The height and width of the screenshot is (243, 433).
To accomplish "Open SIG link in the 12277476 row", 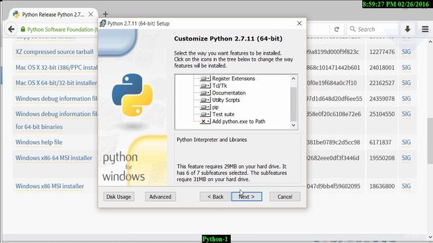I will tap(406, 52).
